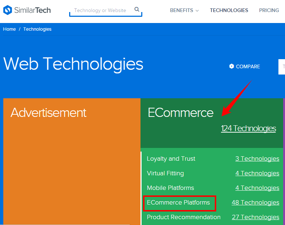Expand the BENEFITS dropdown menu

click(x=184, y=10)
